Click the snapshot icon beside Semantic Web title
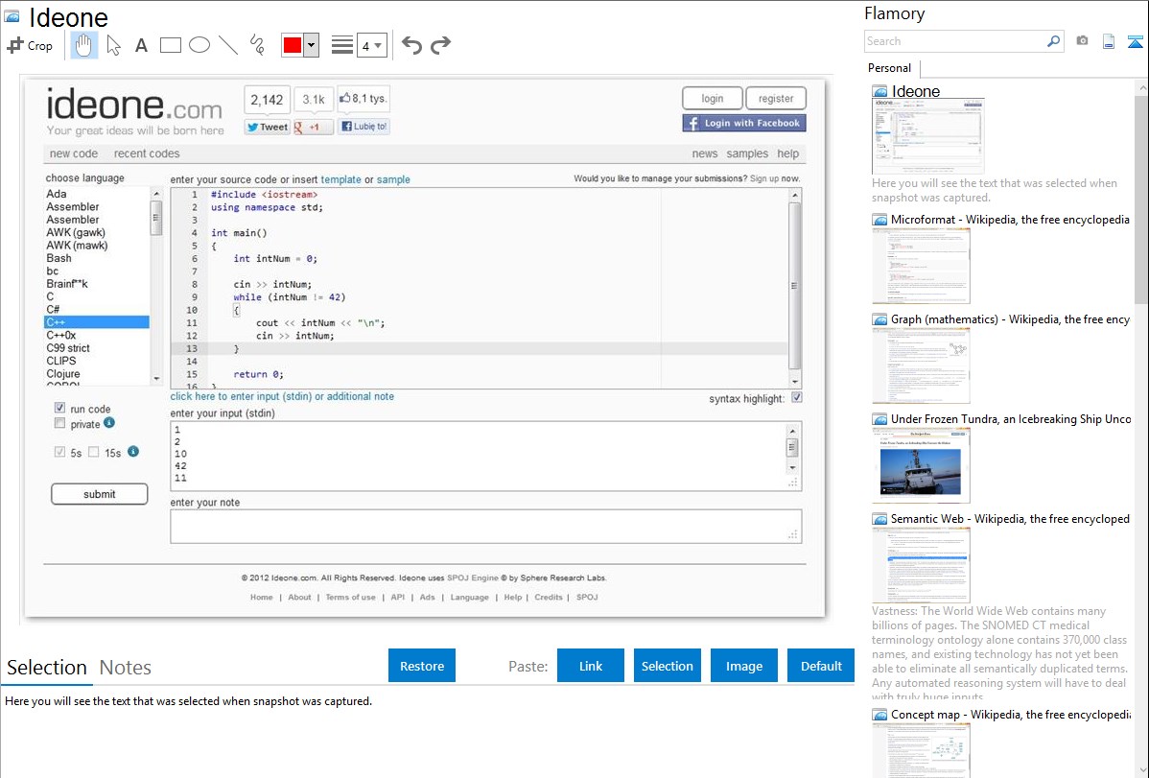Screen dimensions: 1149x778 click(879, 519)
